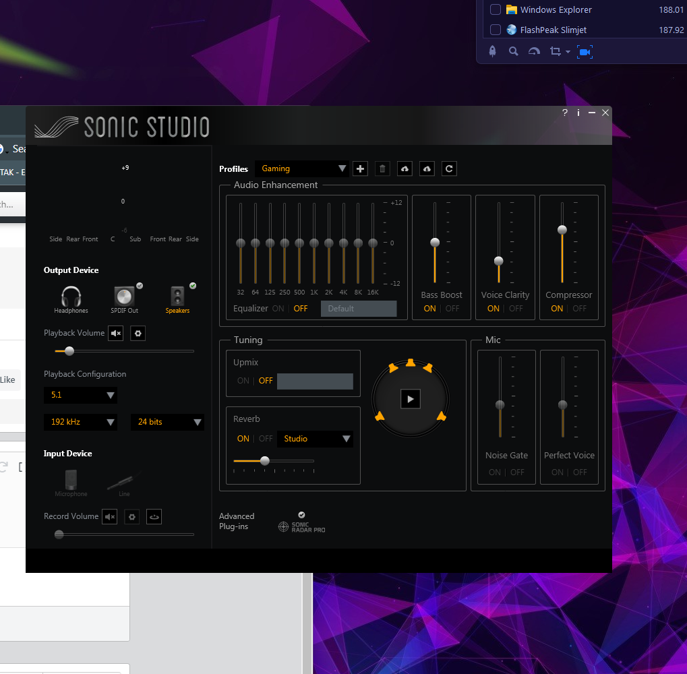Mute record volume speaker icon
This screenshot has width=687, height=674.
click(109, 517)
